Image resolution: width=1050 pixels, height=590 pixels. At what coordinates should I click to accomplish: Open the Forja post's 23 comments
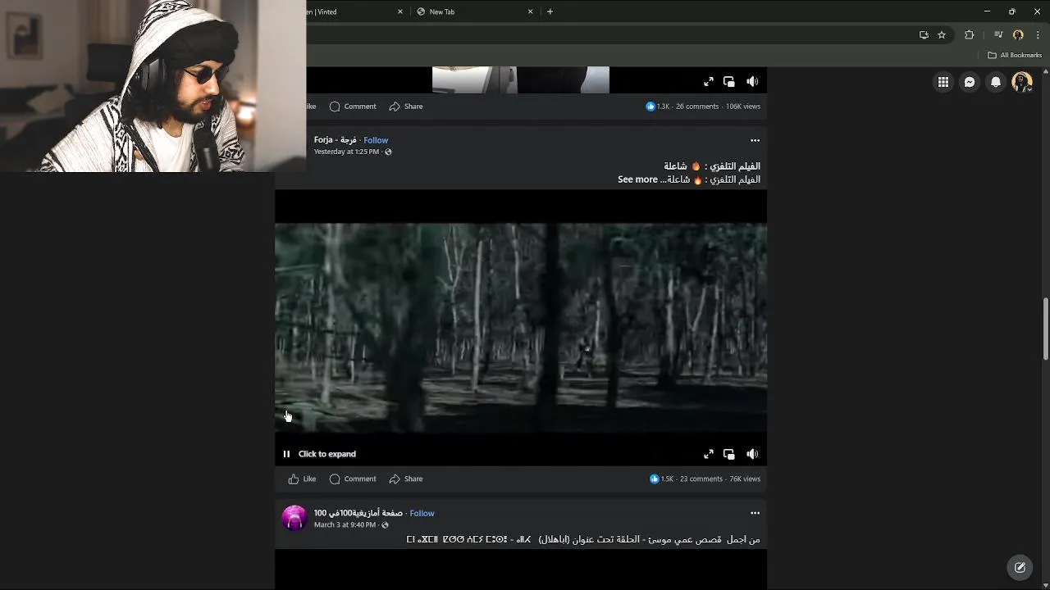(701, 479)
